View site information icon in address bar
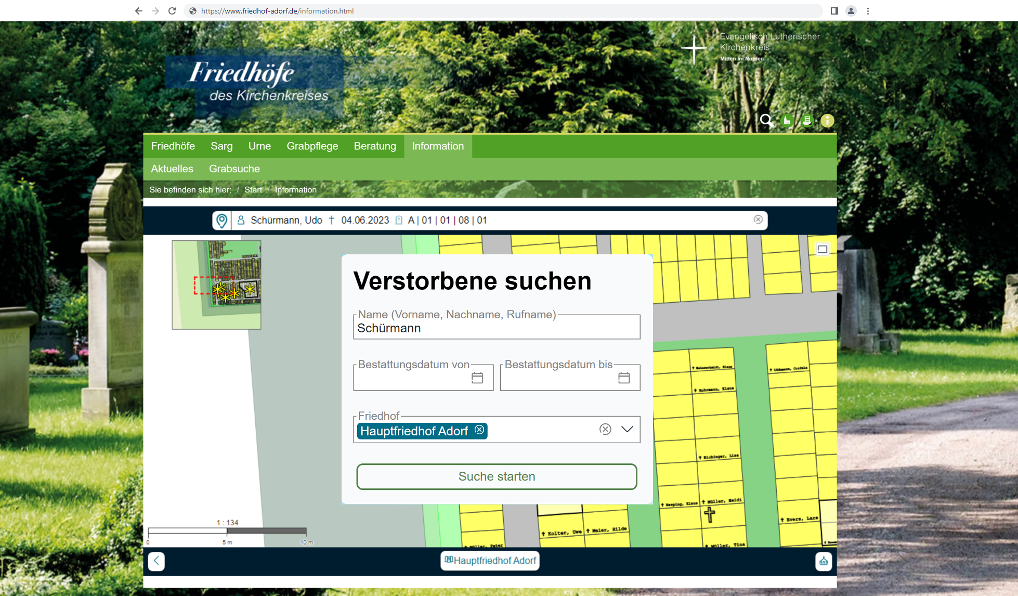Screen dimensions: 1018x596 pyautogui.click(x=193, y=11)
